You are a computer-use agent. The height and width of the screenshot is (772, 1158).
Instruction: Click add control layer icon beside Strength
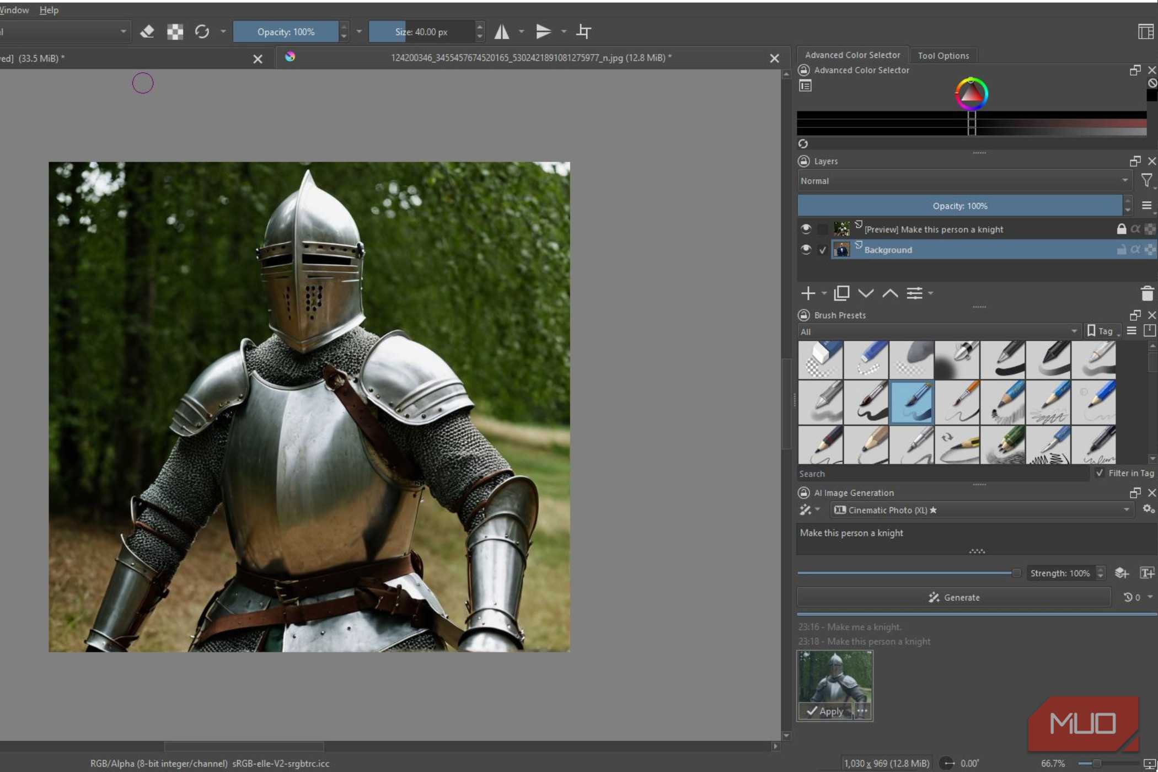click(1121, 573)
